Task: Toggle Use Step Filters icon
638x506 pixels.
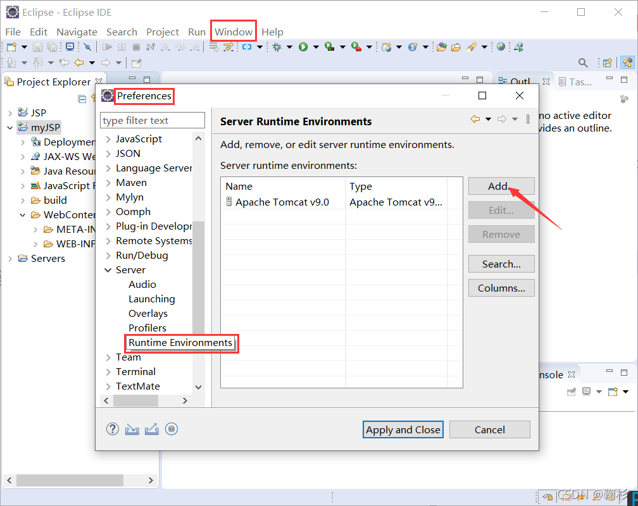Action: (x=228, y=47)
